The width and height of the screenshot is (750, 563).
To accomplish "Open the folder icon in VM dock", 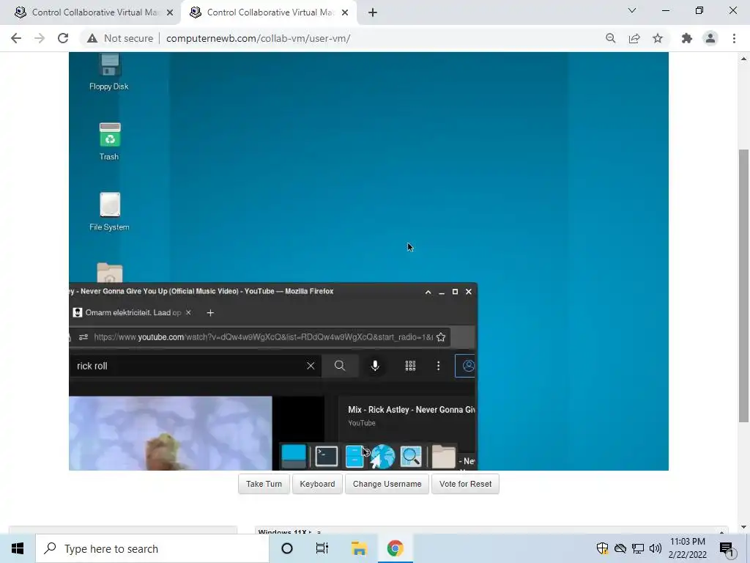I will (443, 456).
